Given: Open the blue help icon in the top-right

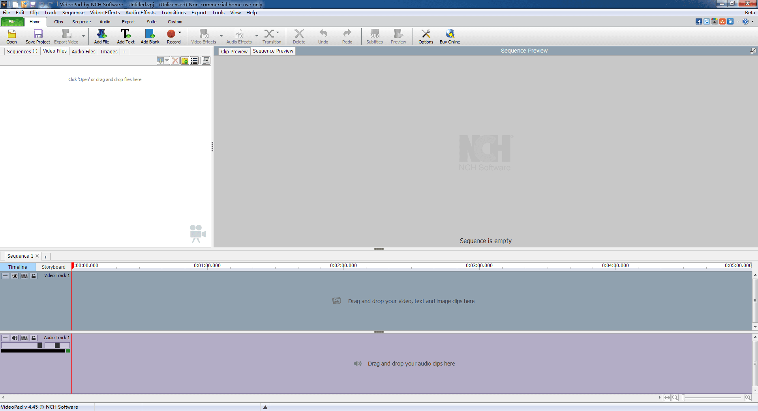Looking at the screenshot, I should pos(745,21).
